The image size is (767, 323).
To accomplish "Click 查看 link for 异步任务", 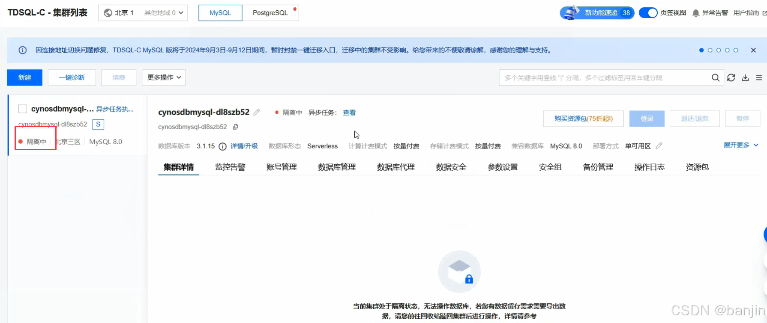I will click(x=349, y=113).
